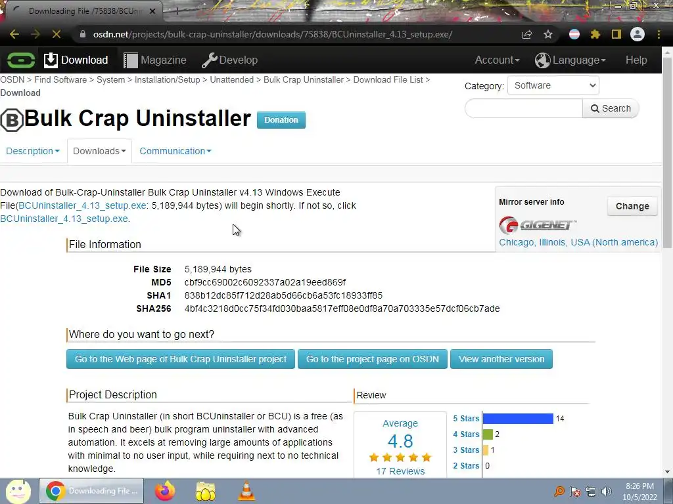
Task: Click the Installation/Setup breadcrumb link
Action: coord(168,79)
